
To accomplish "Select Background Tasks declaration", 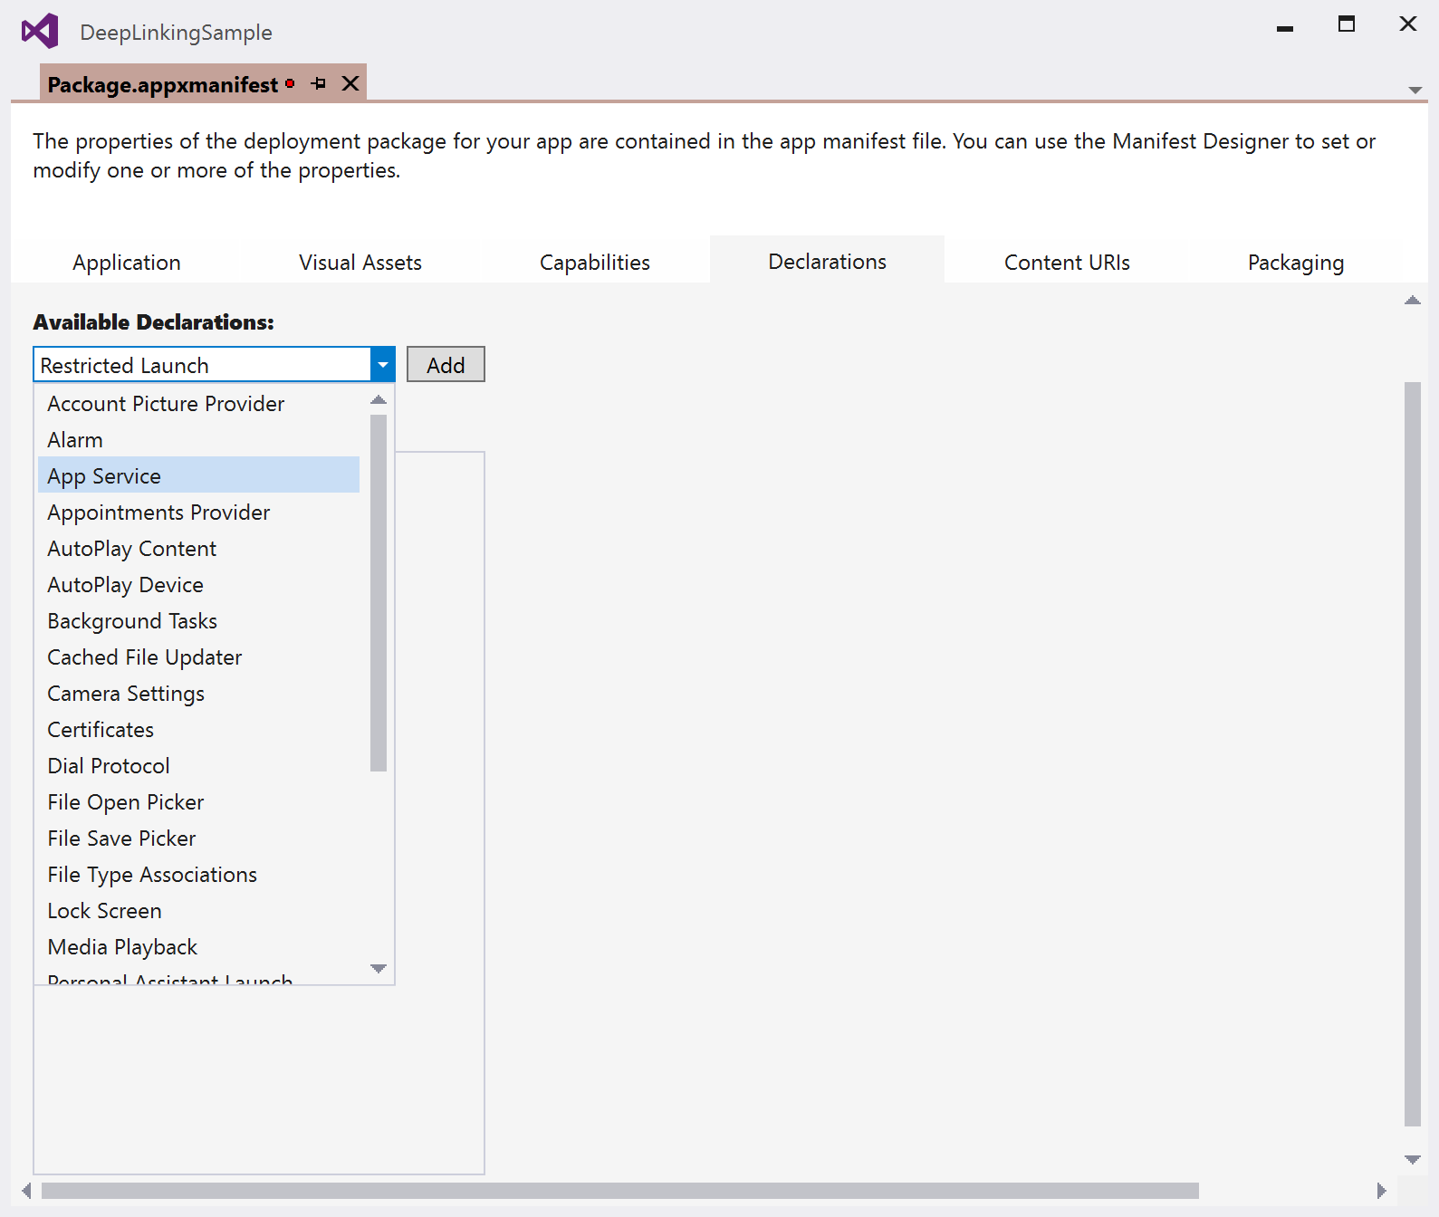I will [199, 621].
